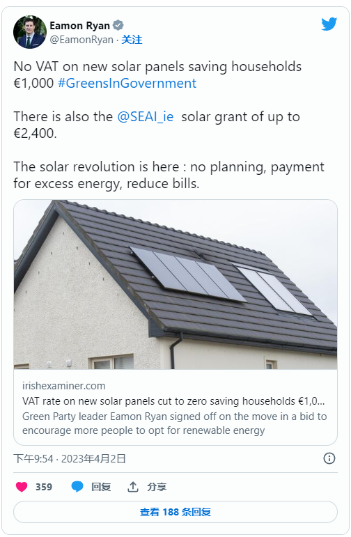This screenshot has width=351, height=537.
Task: Like the tweet with the heart icon
Action: [22, 487]
